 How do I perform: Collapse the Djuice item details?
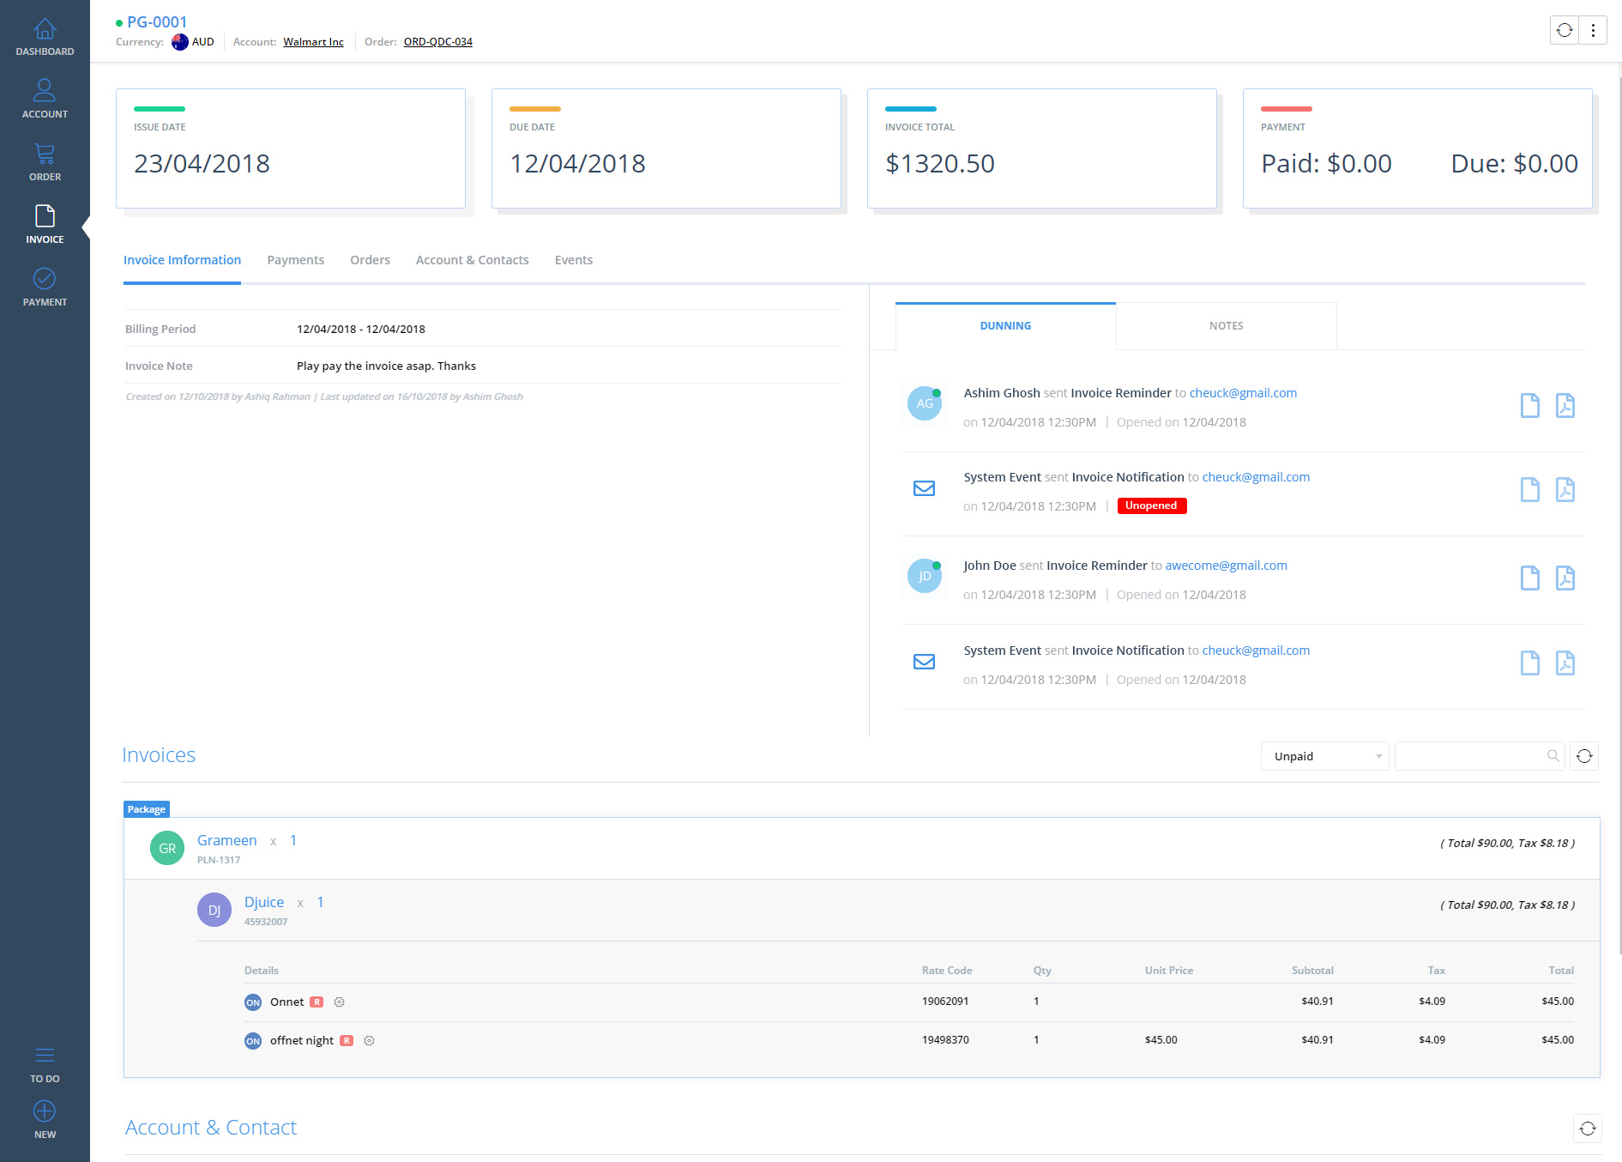(x=263, y=903)
